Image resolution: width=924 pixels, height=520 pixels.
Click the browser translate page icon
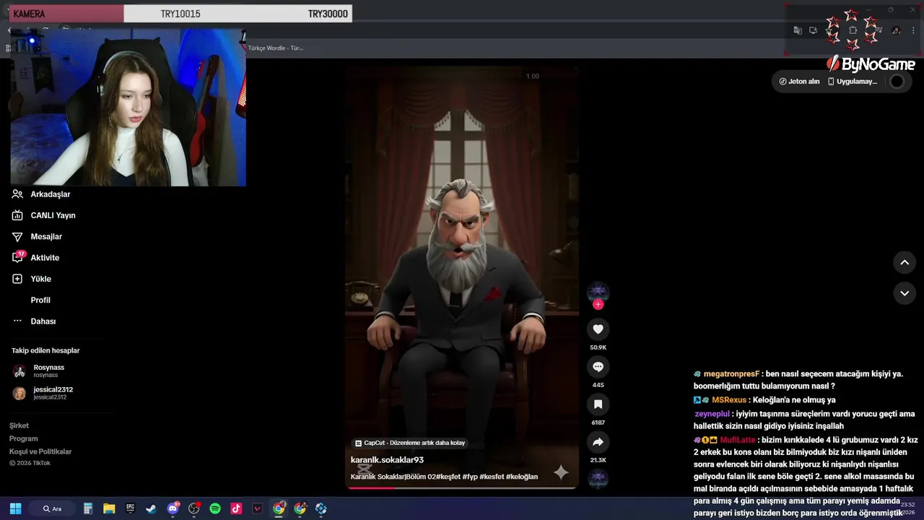798,30
